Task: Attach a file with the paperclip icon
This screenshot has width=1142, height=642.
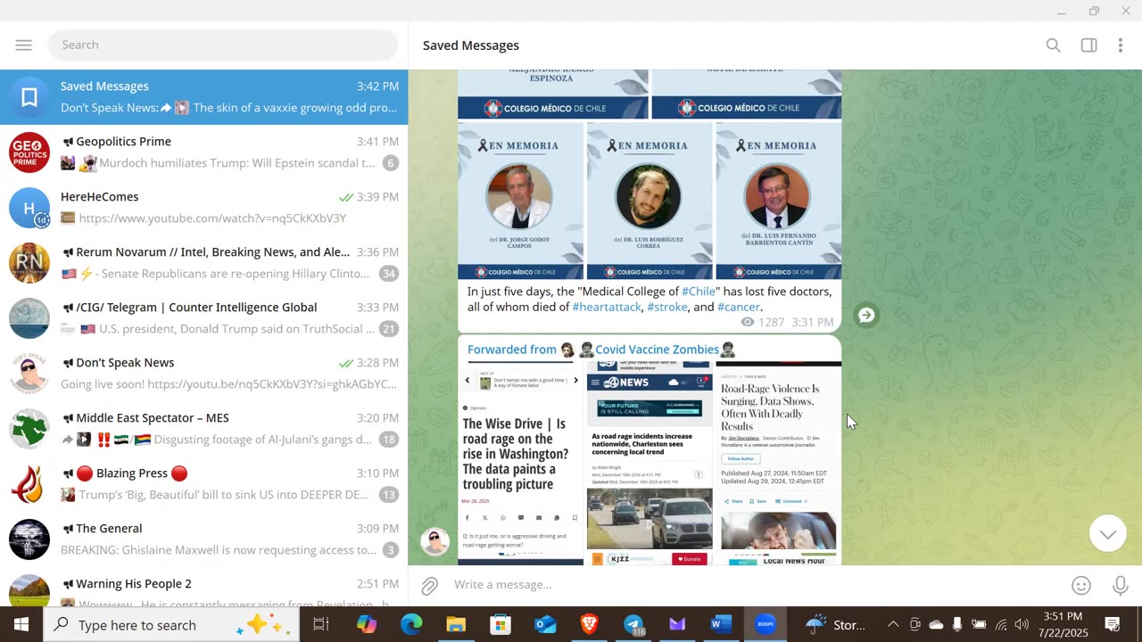Action: pos(430,585)
